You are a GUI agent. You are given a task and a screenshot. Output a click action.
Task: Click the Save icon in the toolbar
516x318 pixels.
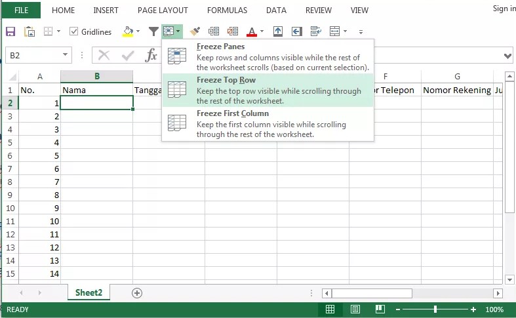tap(10, 31)
